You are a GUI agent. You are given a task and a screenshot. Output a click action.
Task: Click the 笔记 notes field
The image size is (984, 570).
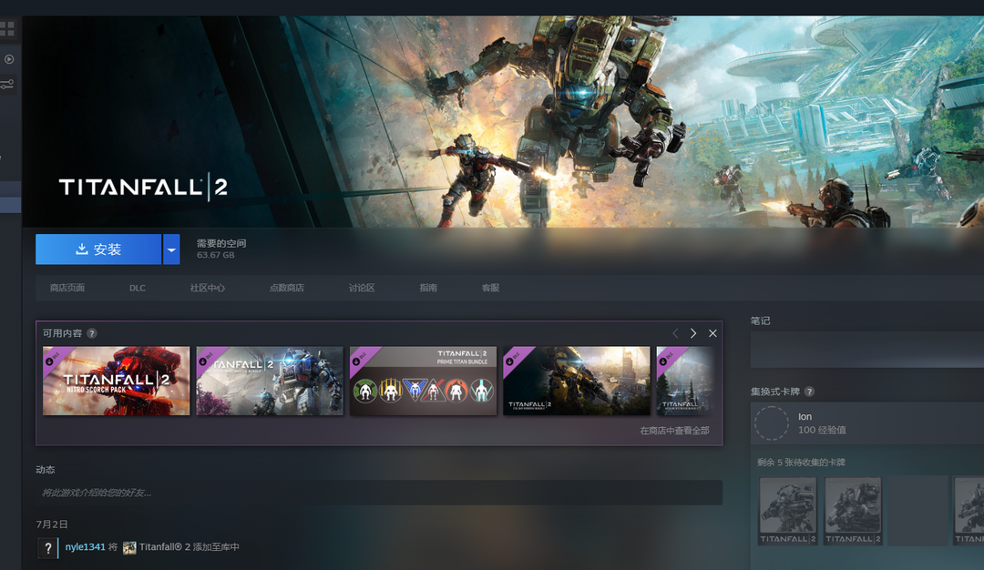[867, 350]
